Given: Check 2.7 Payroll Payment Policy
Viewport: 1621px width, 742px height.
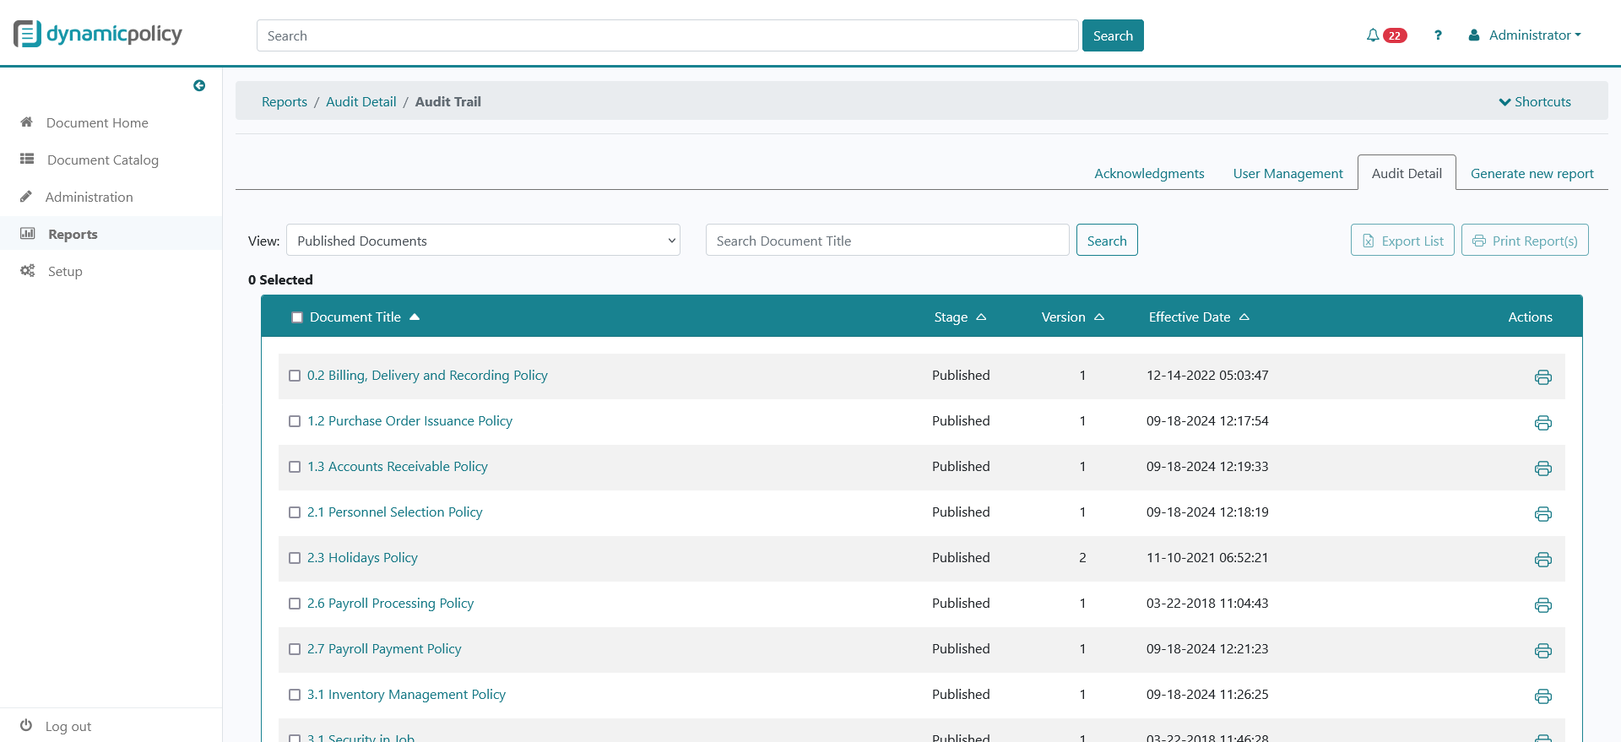Looking at the screenshot, I should [x=295, y=649].
